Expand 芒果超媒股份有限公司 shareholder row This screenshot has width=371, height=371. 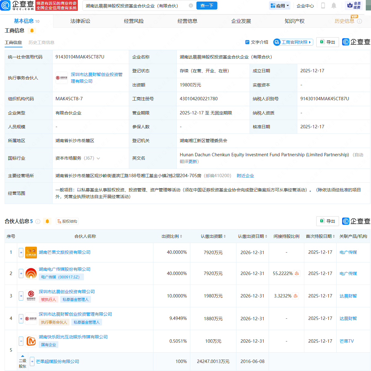coord(32,361)
